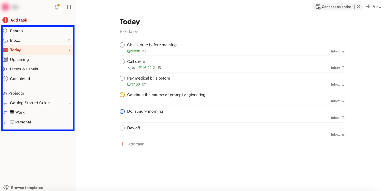
Task: Toggle the sidebar panel icon
Action: (x=68, y=7)
